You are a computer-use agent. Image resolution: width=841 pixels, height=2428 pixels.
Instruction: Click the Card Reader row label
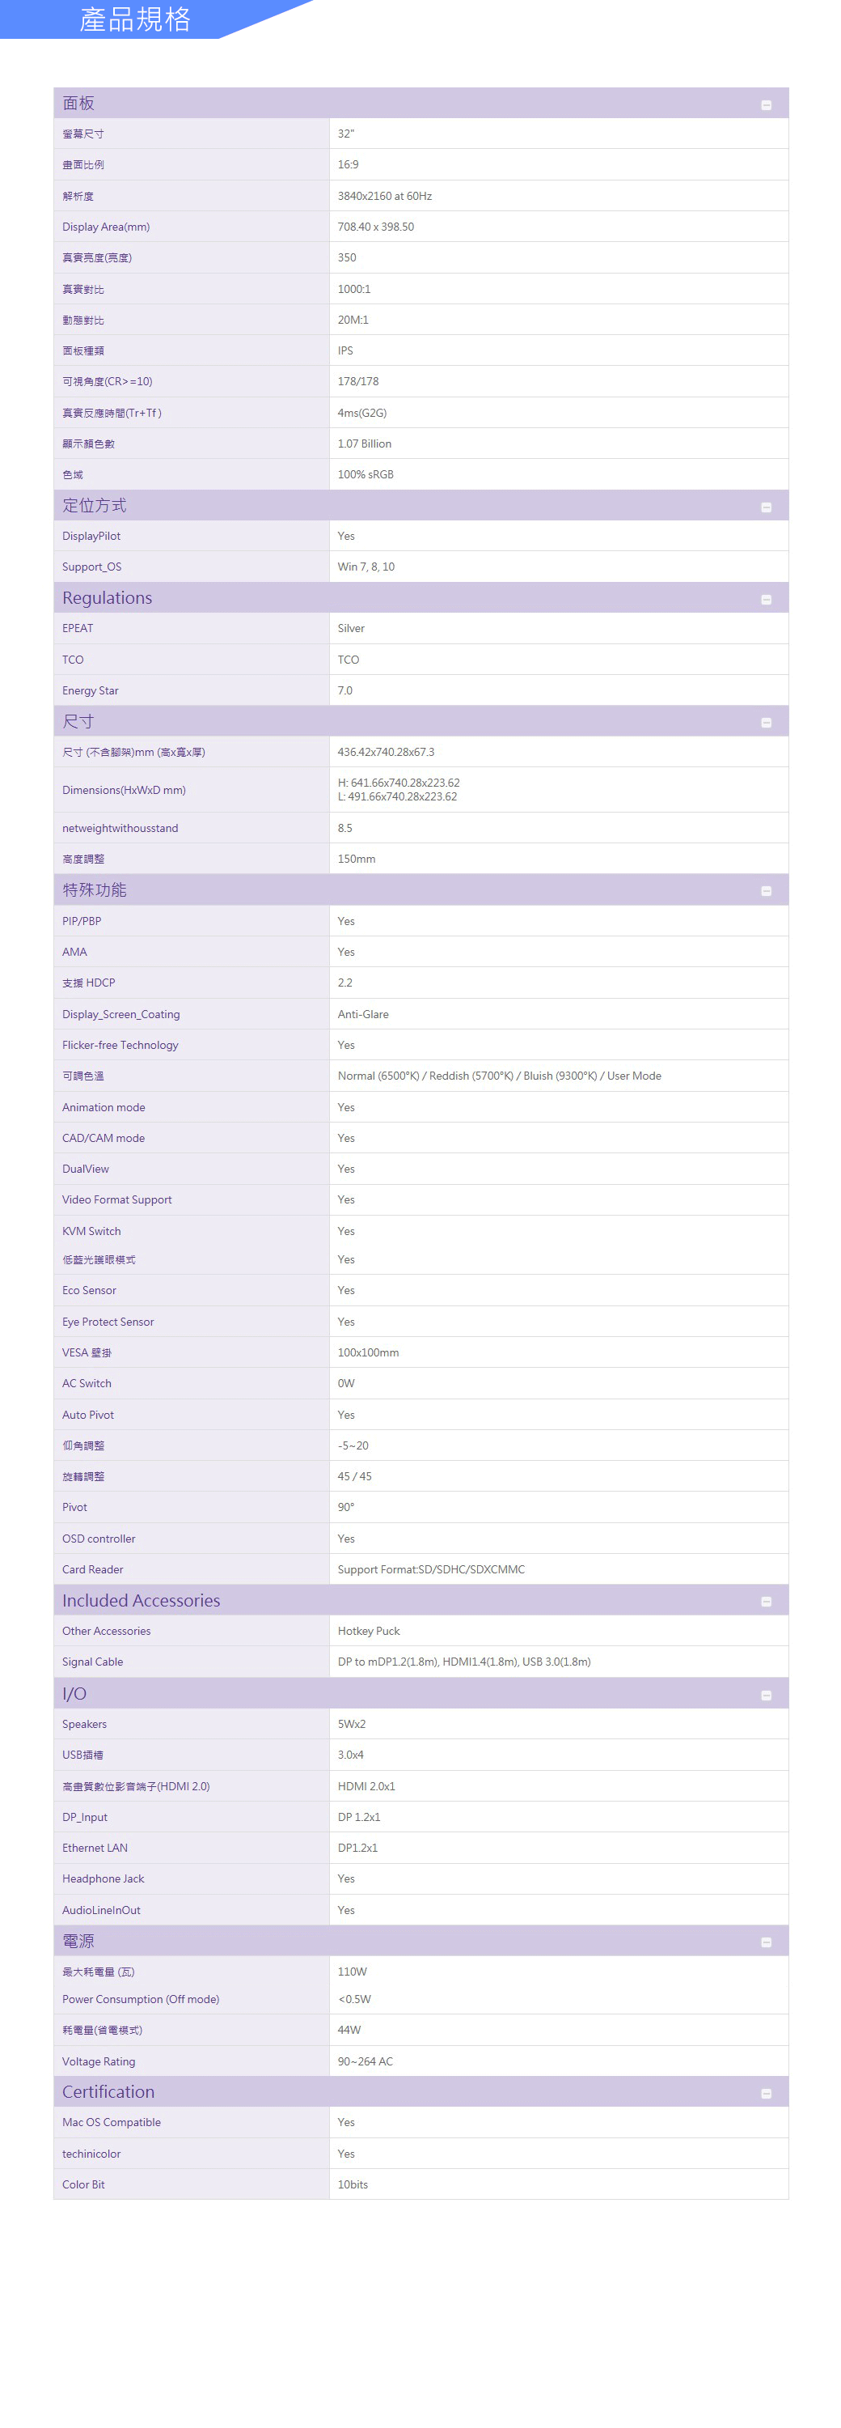point(92,1569)
